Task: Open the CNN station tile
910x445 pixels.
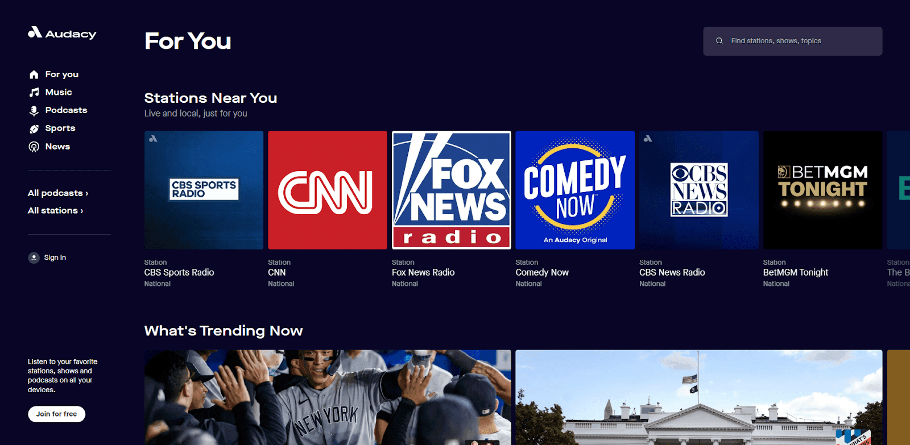Action: 328,190
